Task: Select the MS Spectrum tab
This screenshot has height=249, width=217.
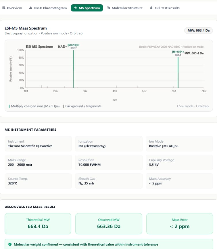Action: pos(87,8)
